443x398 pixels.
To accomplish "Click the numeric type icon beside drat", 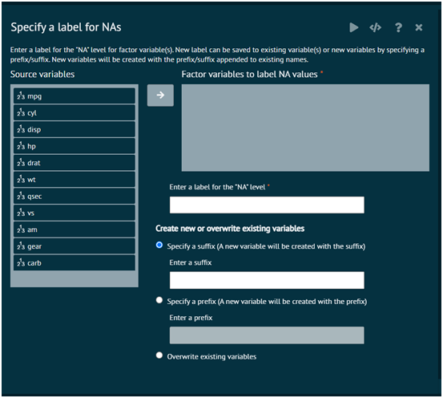I will [21, 163].
